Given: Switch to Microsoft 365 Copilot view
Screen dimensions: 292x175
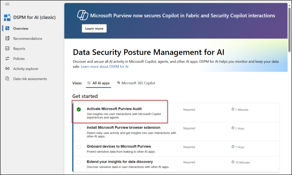Looking at the screenshot, I should click(x=136, y=83).
